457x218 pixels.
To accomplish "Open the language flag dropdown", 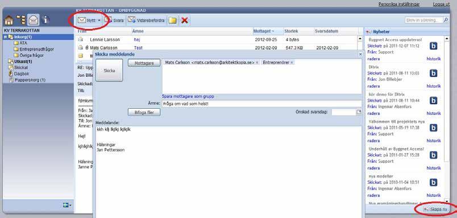I will pyautogui.click(x=67, y=205).
